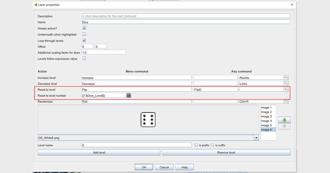
Task: Click the Offset Y value field
Action: [101, 47]
